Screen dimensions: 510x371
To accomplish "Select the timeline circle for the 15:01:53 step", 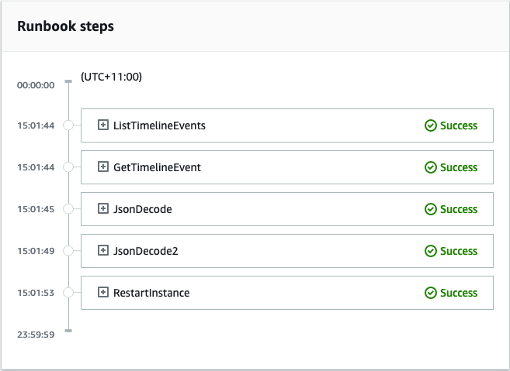I will point(68,293).
